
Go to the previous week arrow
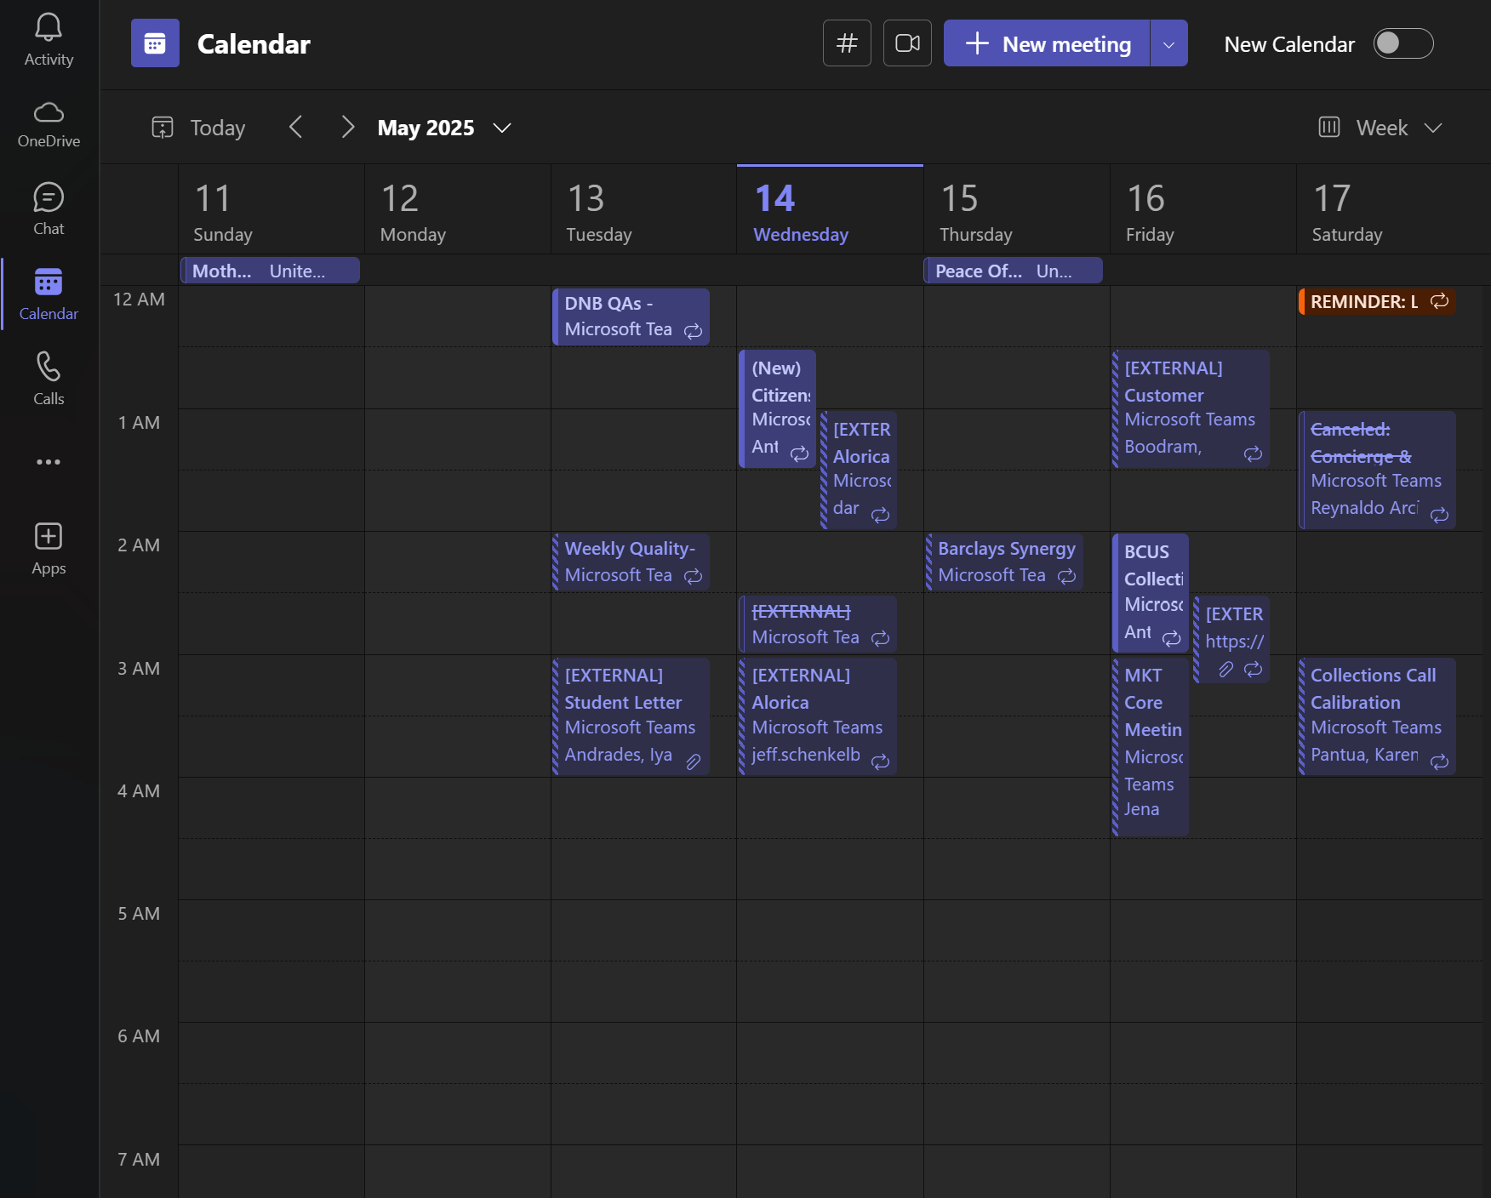point(296,128)
